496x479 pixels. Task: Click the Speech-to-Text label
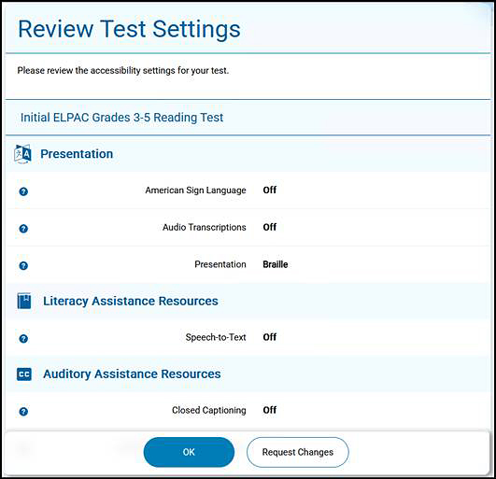point(216,337)
